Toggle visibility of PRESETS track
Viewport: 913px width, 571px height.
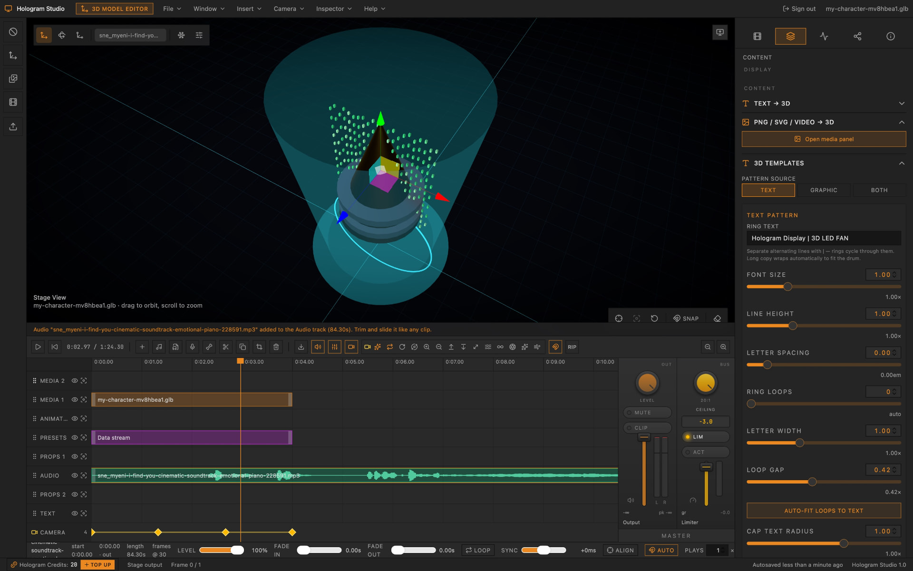75,437
